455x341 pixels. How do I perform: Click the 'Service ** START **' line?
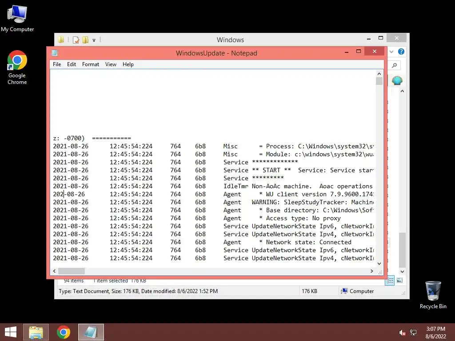213,170
